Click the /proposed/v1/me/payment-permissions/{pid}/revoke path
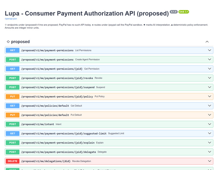The width and height of the screenshot is (218, 170). pos(57,78)
